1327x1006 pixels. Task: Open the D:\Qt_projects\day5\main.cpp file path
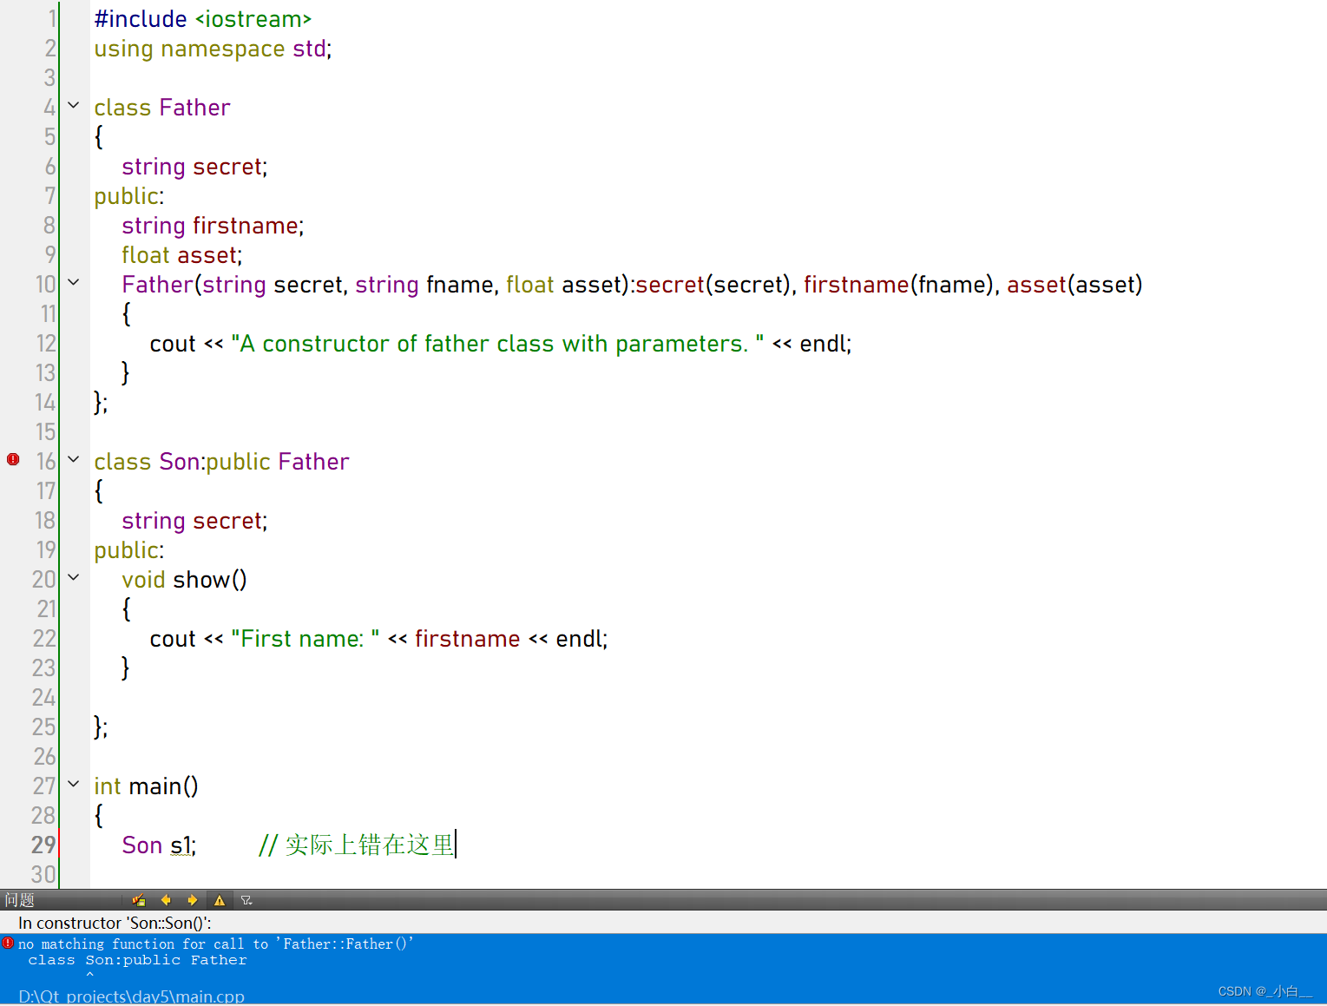131,996
